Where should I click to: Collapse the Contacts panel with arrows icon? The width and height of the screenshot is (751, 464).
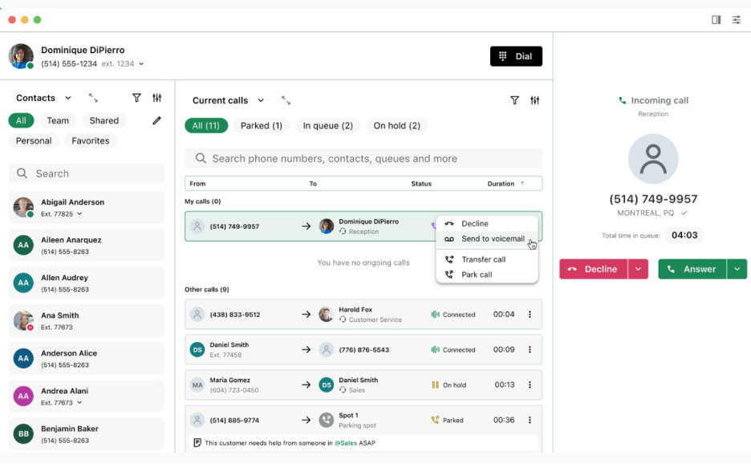93,98
